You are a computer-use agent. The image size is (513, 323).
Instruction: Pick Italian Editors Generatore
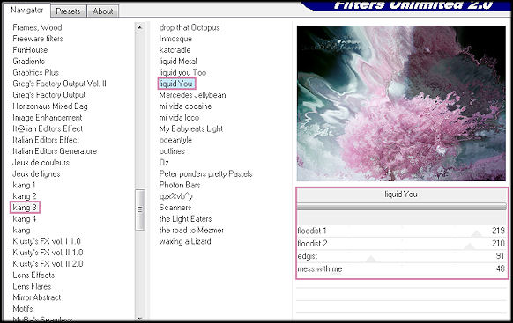coord(55,151)
